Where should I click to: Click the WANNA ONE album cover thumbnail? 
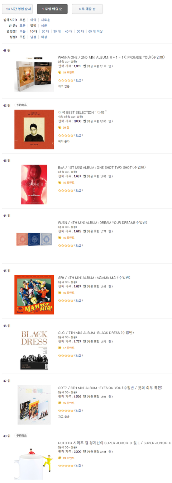34,76
